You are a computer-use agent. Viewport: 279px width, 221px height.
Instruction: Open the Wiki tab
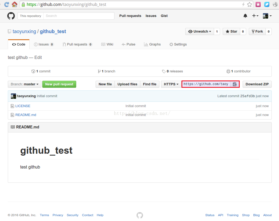pyautogui.click(x=107, y=44)
